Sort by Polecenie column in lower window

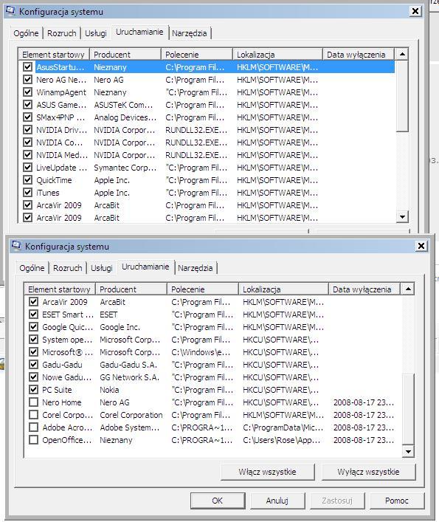click(203, 289)
